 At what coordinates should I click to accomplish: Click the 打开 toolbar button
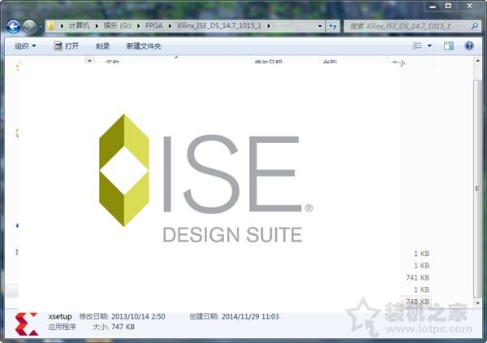tap(67, 46)
